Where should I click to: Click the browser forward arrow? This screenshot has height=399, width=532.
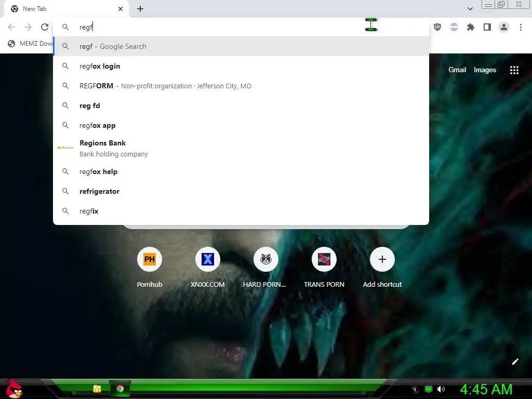pos(28,27)
